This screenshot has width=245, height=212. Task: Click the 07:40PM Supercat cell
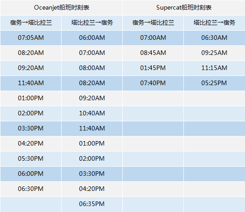(x=153, y=83)
